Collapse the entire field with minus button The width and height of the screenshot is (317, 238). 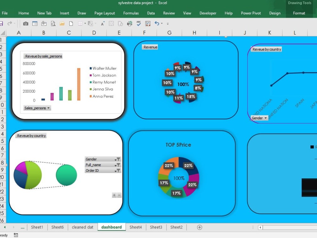(119, 195)
